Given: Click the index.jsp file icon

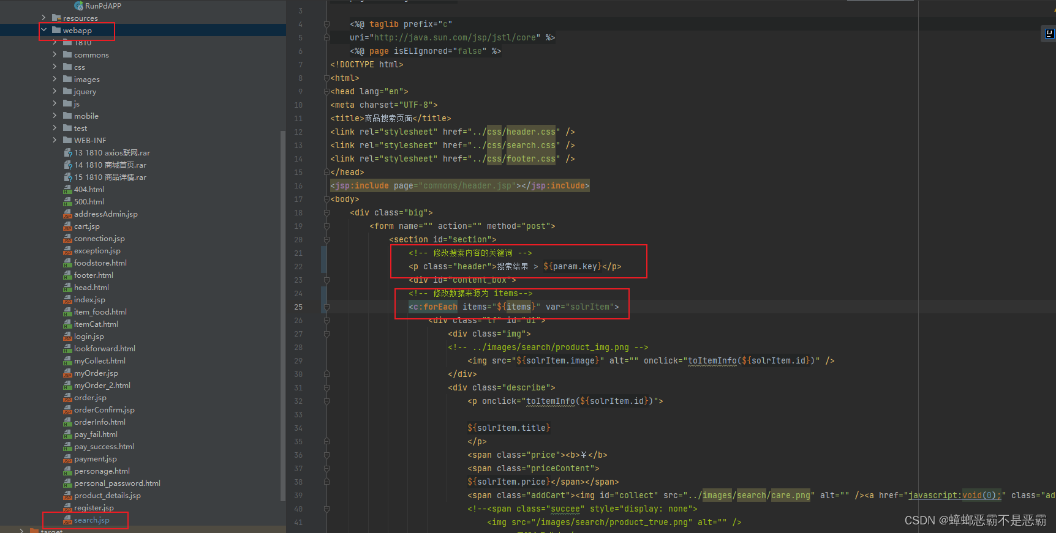Looking at the screenshot, I should coord(67,299).
